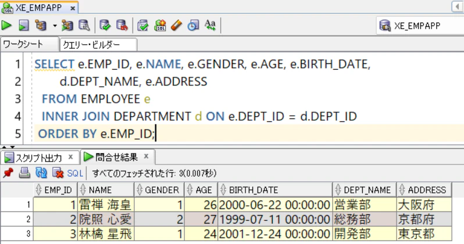Close the XE_EMPAPP worksheet tab
This screenshot has width=464, height=244.
tap(73, 8)
